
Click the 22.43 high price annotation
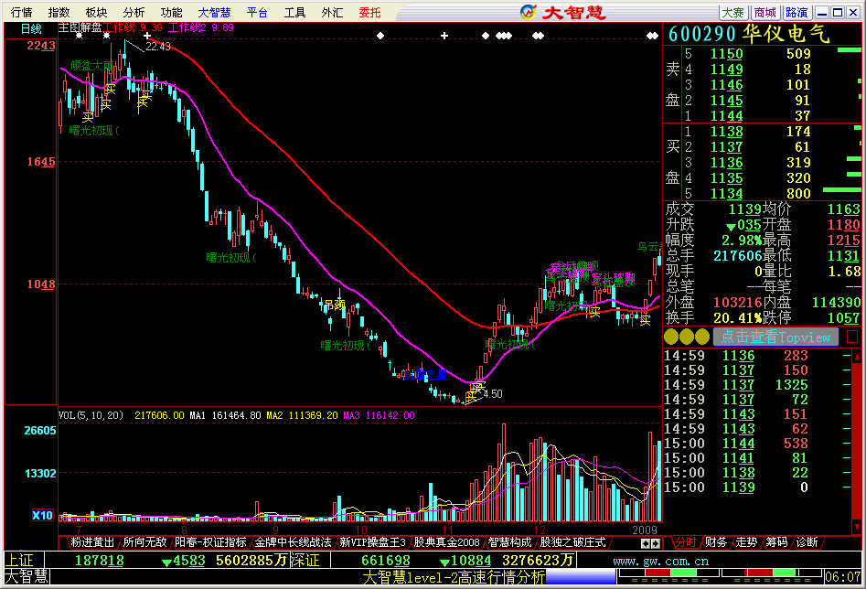tap(158, 47)
